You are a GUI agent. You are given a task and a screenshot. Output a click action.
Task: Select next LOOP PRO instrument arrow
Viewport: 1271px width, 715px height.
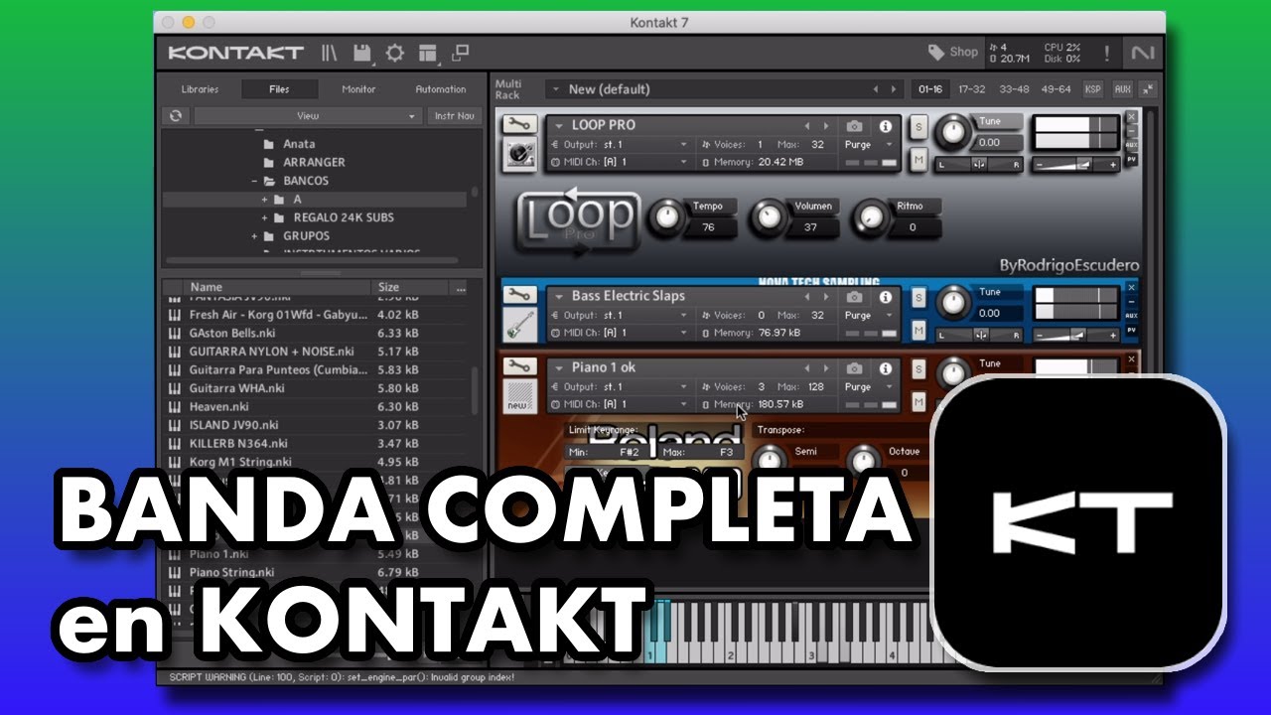825,126
